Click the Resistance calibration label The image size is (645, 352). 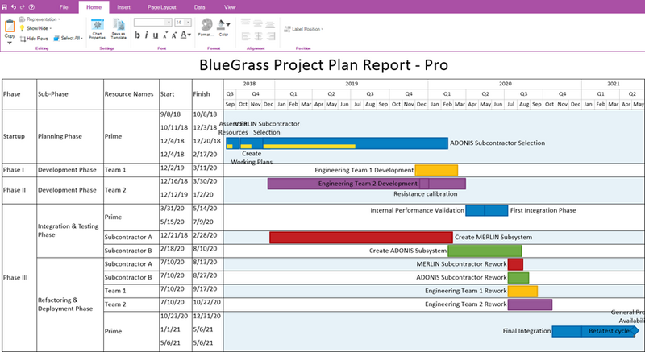click(426, 194)
